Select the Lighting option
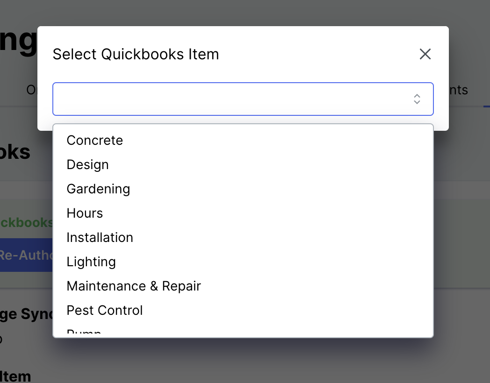490x383 pixels. [x=91, y=262]
